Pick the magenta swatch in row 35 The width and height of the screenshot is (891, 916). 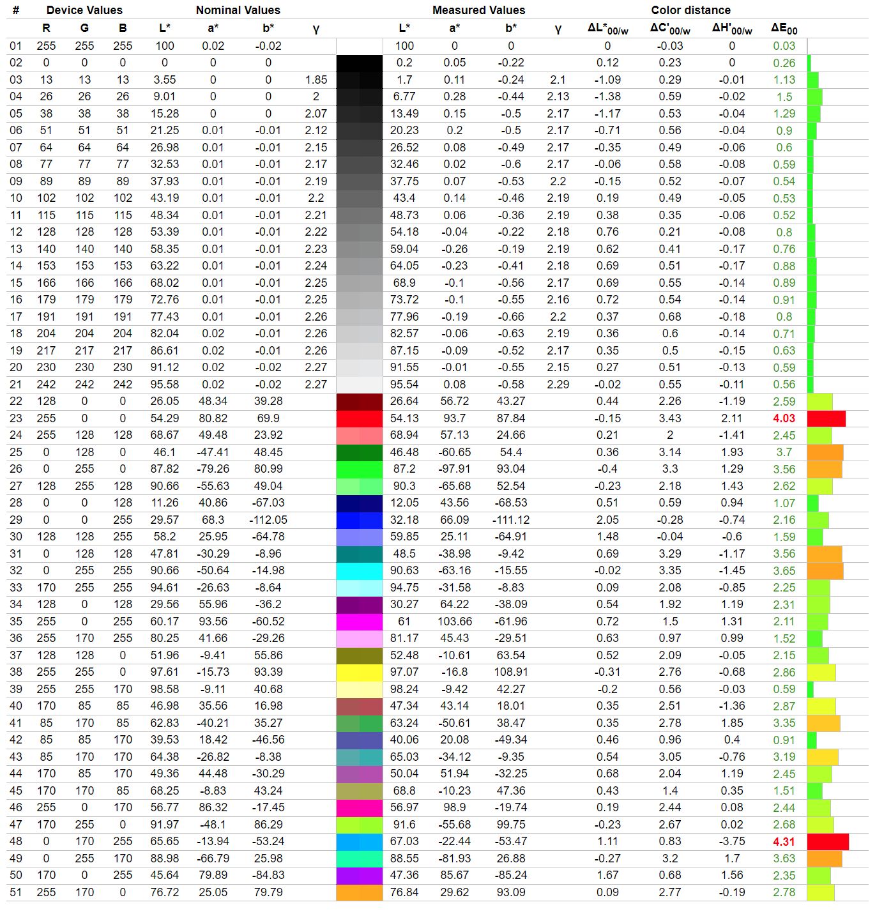tap(359, 622)
